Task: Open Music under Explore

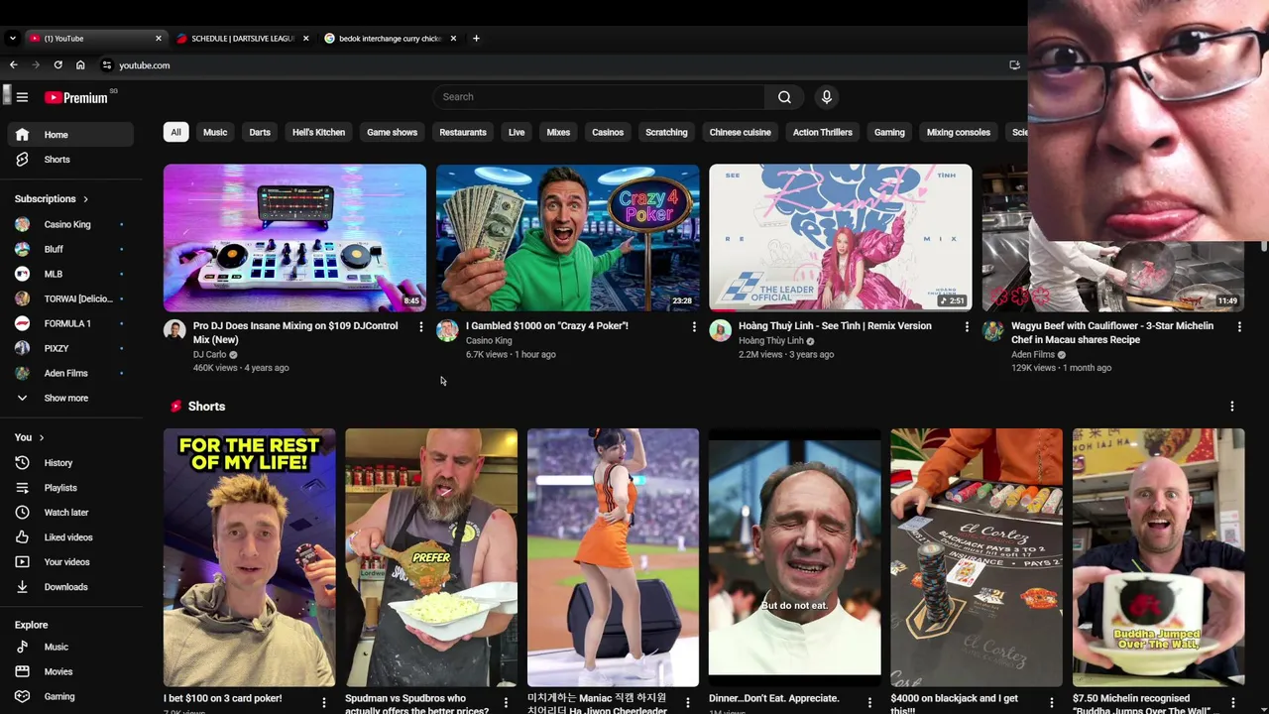Action: click(x=69, y=647)
